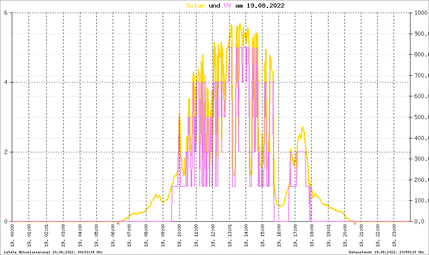This screenshot has width=429, height=255.
Task: Click the right axis value 1000
Action: click(x=421, y=13)
